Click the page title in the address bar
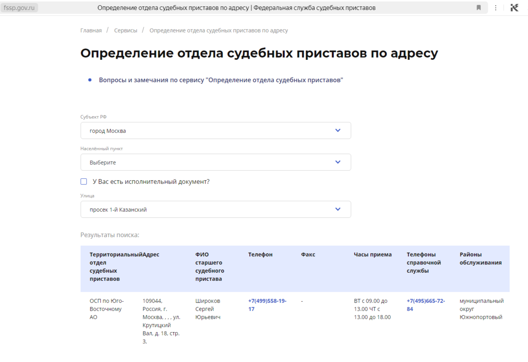This screenshot has width=528, height=362. (x=237, y=8)
